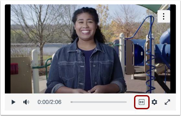Click the 0:00/2:06 time display
Viewport: 181px width, 116px height.
click(x=50, y=102)
